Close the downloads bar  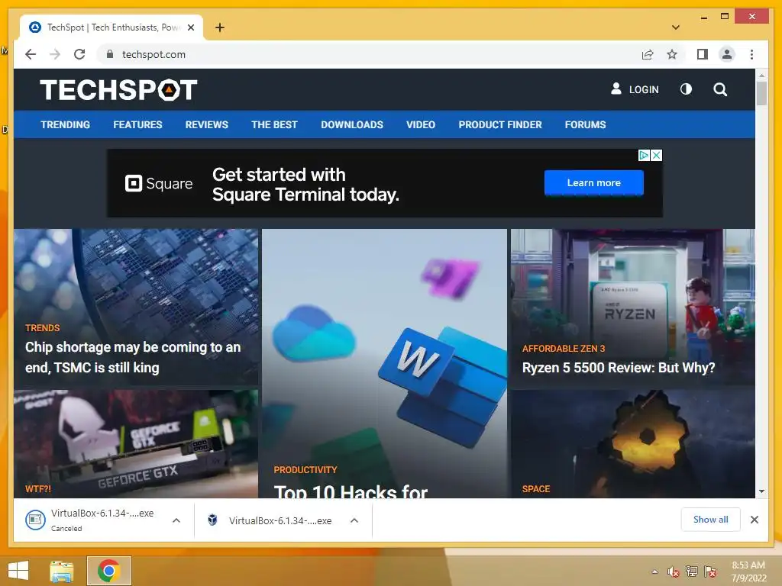click(x=754, y=520)
